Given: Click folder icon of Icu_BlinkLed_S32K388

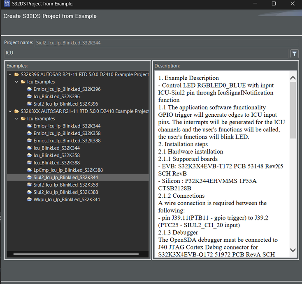Looking at the screenshot, I should 30,163.
